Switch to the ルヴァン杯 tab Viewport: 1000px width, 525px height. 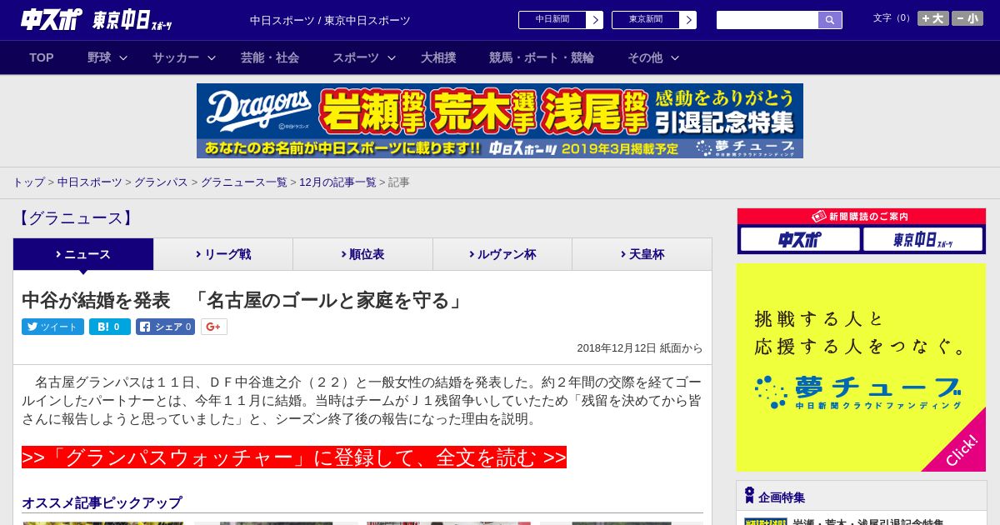502,254
